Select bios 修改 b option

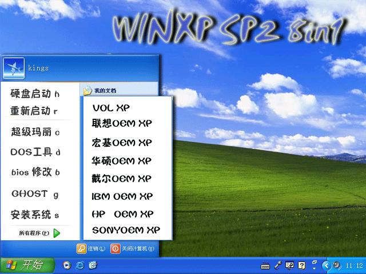[35, 172]
